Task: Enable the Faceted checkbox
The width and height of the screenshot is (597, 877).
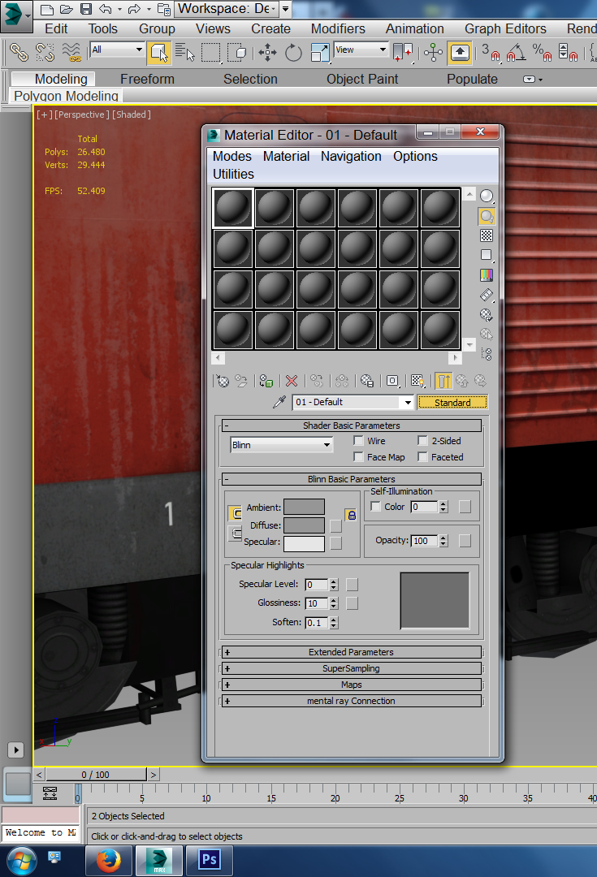Action: tap(422, 457)
